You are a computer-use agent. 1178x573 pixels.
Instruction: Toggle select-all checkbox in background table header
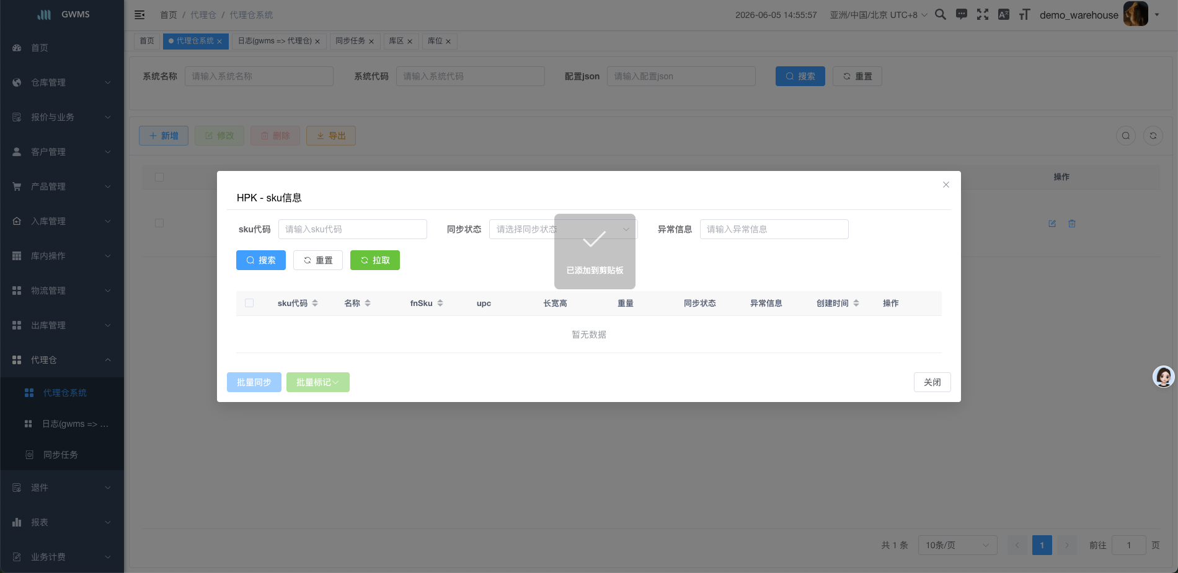point(159,177)
